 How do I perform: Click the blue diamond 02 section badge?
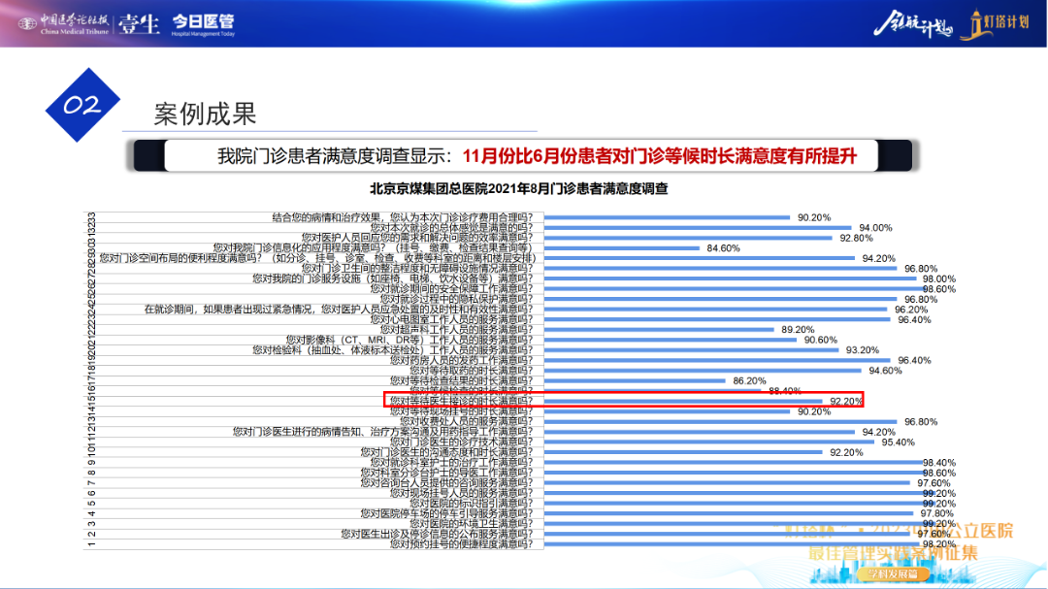pos(82,106)
